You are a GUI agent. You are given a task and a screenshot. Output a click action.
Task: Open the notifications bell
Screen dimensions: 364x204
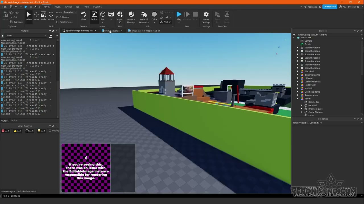coord(320,7)
